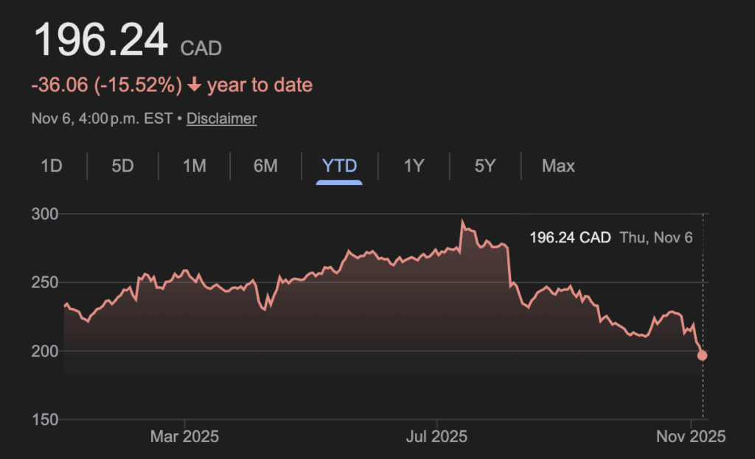Click the Nov 6 data point dot
This screenshot has width=755, height=459.
[x=703, y=356]
